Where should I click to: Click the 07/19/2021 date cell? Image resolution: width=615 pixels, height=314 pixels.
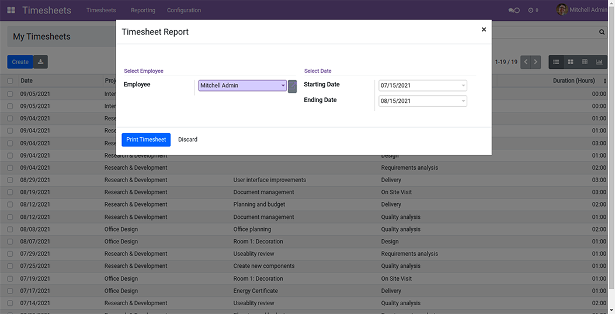[35, 279]
